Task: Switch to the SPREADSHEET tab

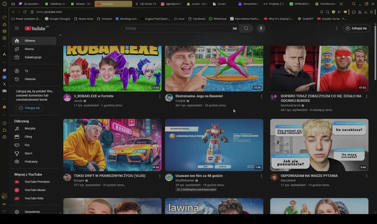Action: [300, 4]
